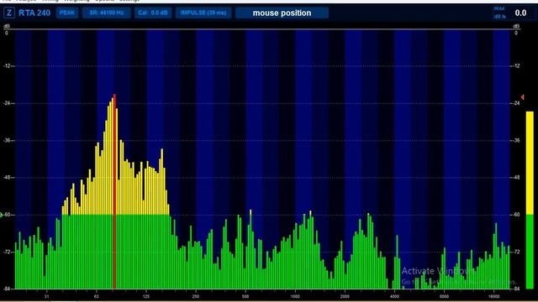Viewport: 538px width, 302px height.
Task: Click the RTA 240 title label
Action: (34, 13)
